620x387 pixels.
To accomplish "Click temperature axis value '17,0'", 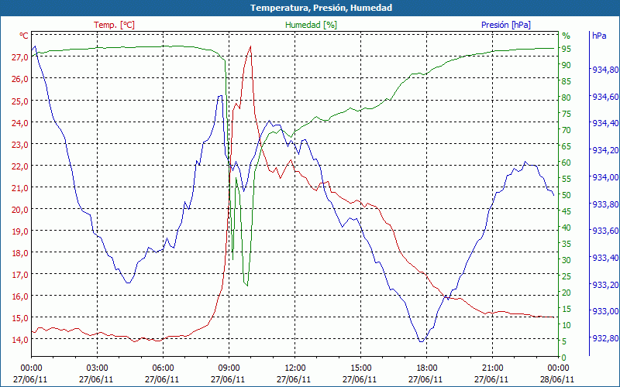I will click(20, 275).
